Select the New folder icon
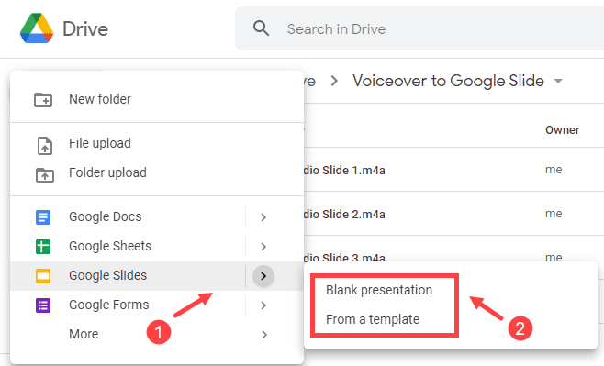 43,100
